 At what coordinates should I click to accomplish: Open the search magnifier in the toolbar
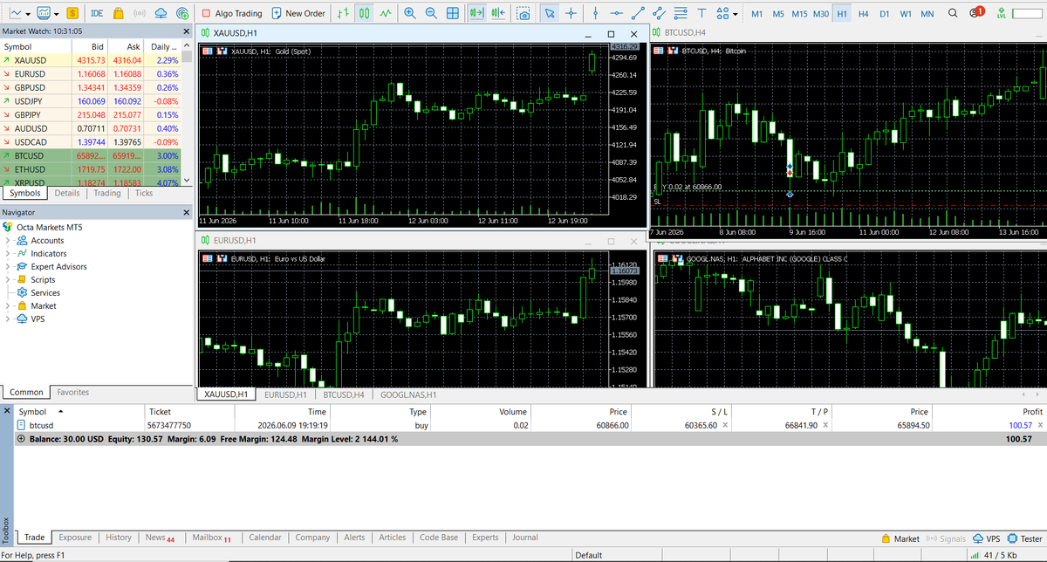click(953, 13)
